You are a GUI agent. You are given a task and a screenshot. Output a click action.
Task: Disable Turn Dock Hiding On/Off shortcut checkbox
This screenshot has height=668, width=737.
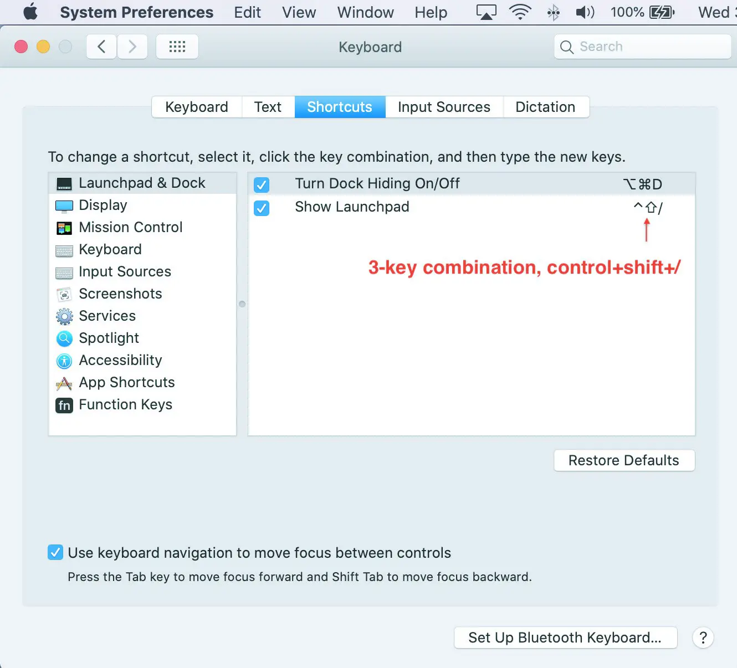coord(262,184)
